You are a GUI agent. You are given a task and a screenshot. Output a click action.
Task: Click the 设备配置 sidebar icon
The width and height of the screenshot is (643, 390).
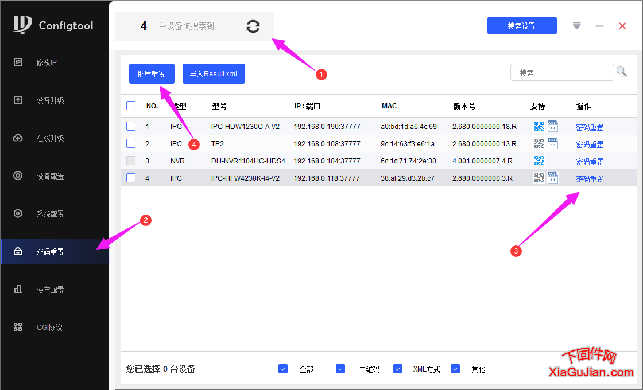pos(18,175)
